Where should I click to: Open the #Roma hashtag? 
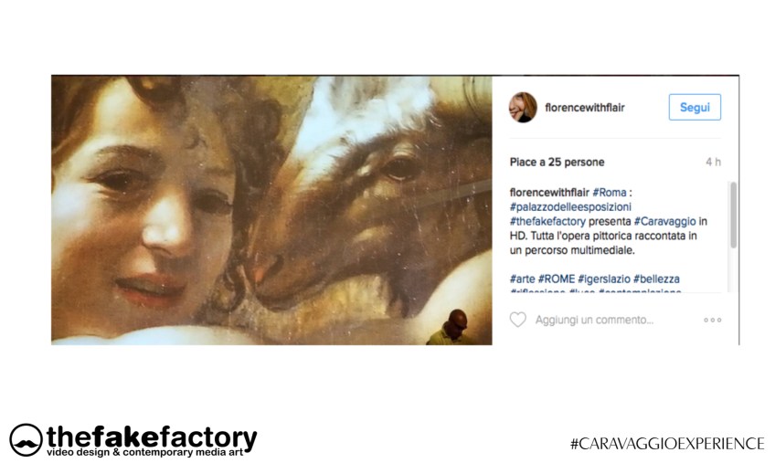click(x=610, y=192)
